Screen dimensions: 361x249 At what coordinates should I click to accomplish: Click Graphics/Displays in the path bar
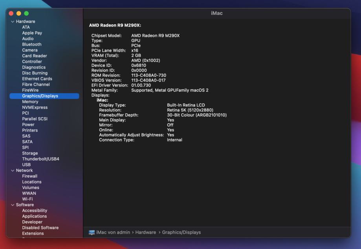(x=181, y=233)
